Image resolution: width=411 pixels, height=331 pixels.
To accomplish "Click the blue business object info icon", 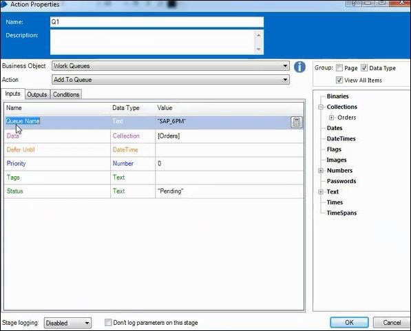I will coord(299,67).
